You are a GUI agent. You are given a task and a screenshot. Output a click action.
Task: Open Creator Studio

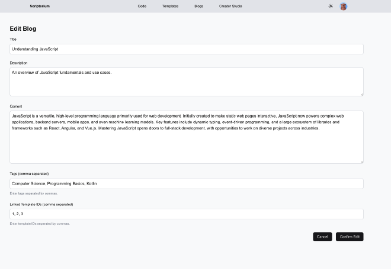[230, 7]
